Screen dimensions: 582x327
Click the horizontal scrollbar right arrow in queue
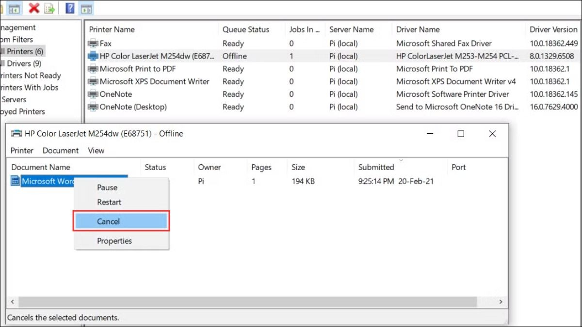pyautogui.click(x=502, y=302)
